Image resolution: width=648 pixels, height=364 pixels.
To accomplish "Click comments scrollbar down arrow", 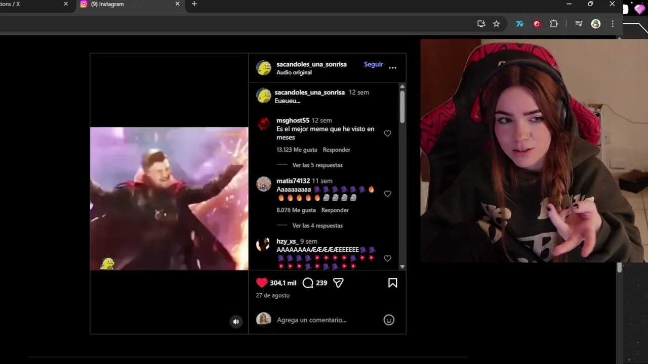I will pos(402,266).
